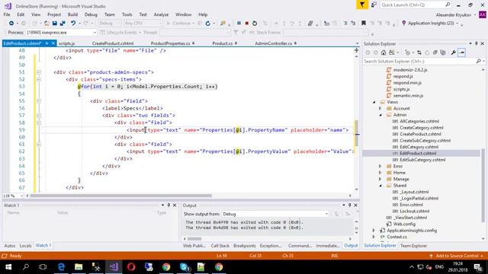Pin the Output panel

(349, 205)
